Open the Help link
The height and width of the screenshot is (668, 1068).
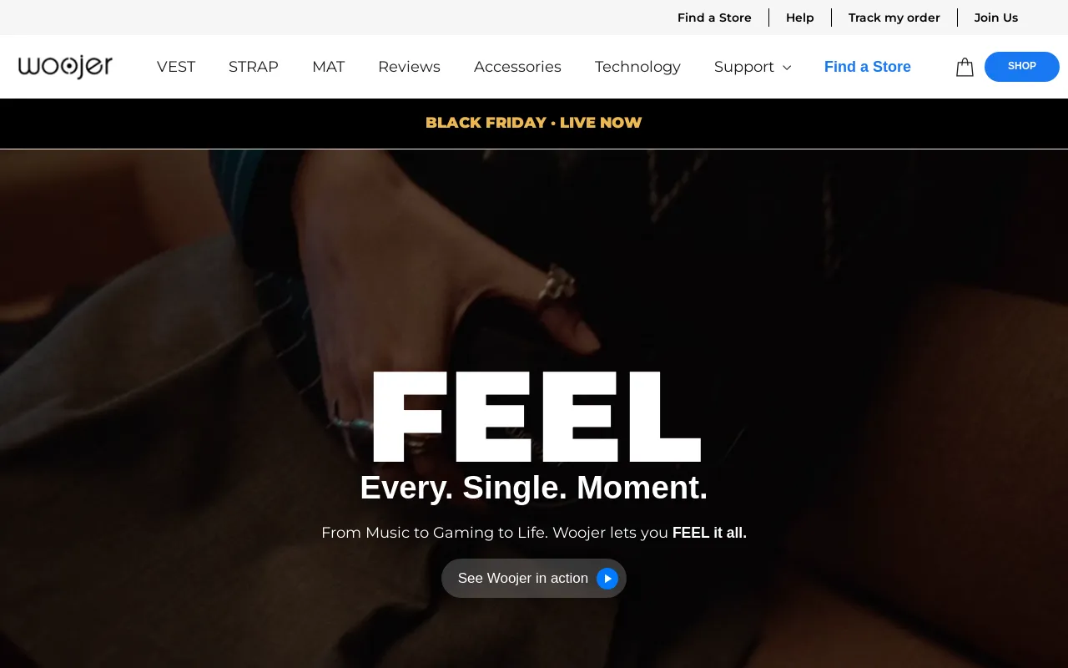click(800, 18)
